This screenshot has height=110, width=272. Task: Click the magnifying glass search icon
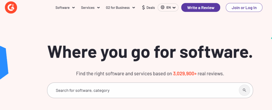click(244, 90)
